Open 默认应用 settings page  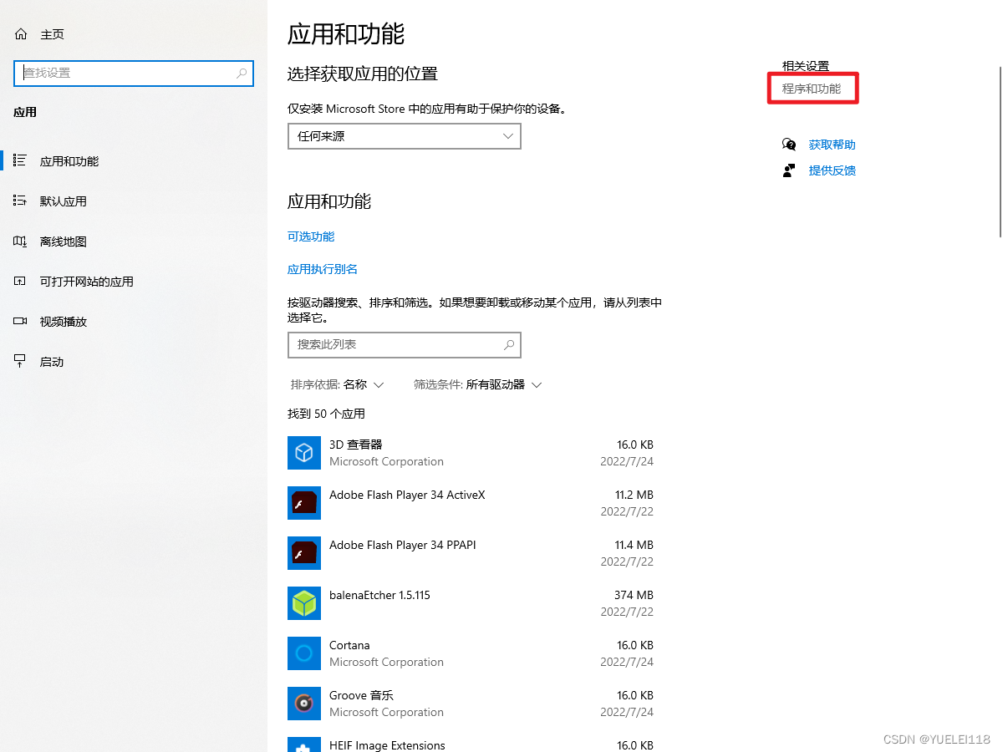pyautogui.click(x=64, y=201)
